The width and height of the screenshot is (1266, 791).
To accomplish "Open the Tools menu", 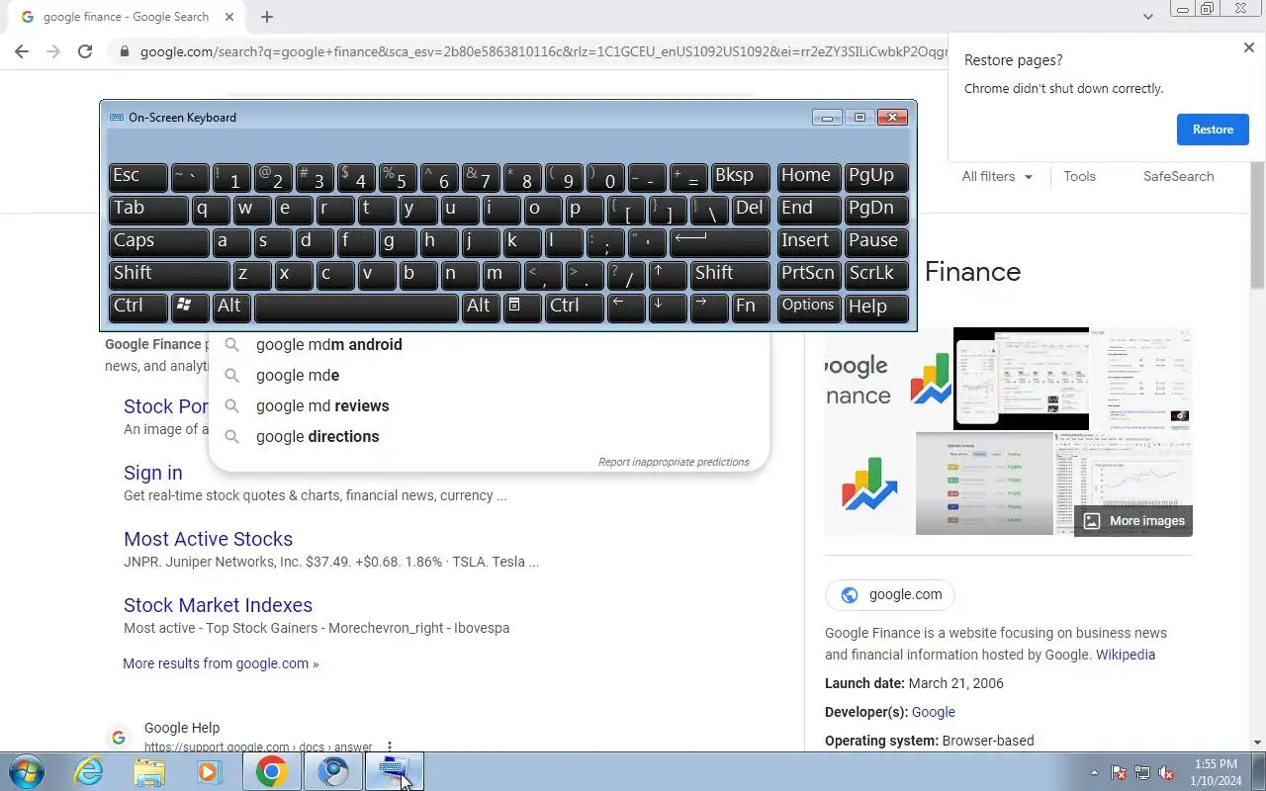I will [1079, 176].
